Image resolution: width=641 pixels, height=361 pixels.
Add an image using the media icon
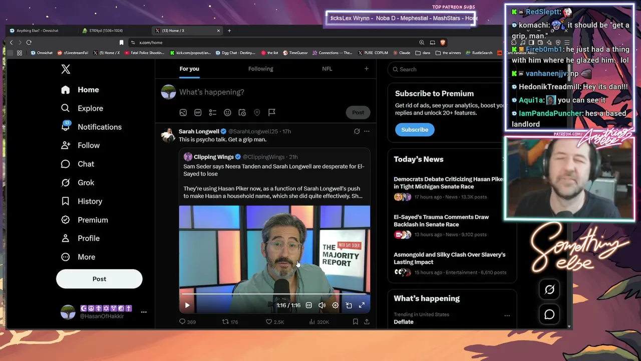[x=183, y=112]
